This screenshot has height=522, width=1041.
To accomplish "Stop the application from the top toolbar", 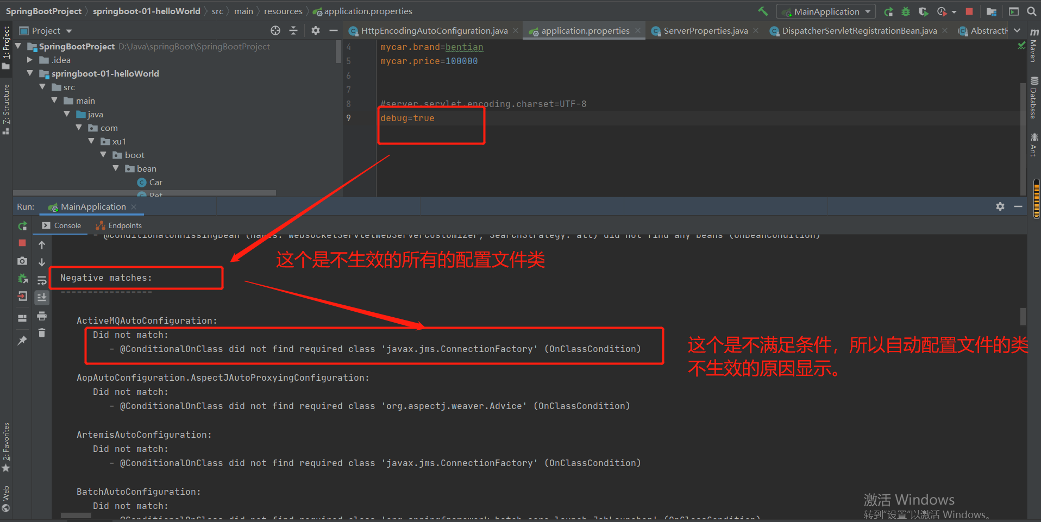I will pos(969,11).
